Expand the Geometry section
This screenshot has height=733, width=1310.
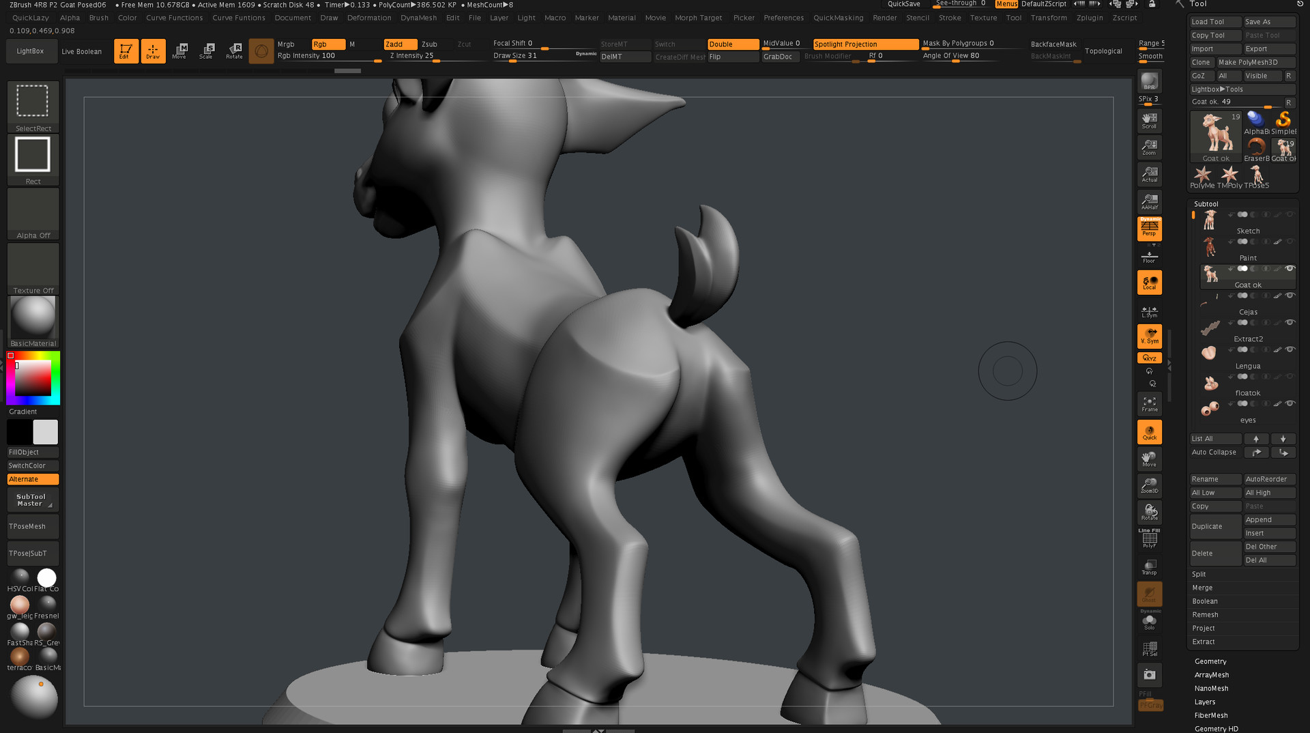1211,661
